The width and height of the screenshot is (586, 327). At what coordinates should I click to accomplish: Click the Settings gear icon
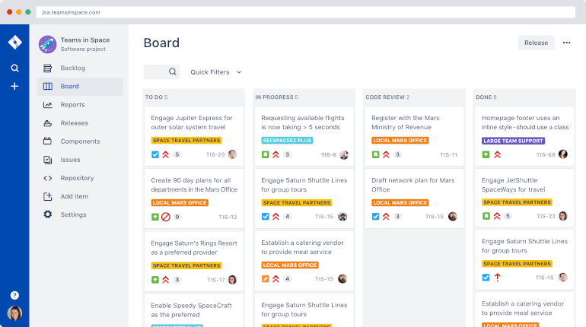(47, 214)
